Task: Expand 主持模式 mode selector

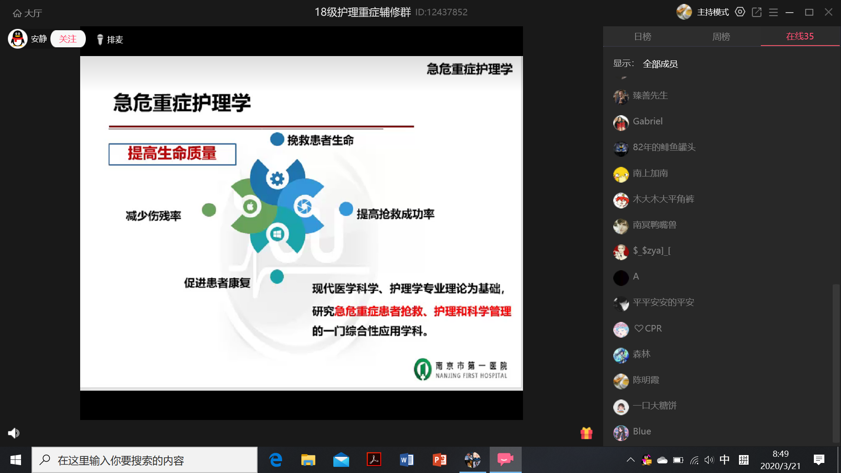Action: click(x=713, y=12)
